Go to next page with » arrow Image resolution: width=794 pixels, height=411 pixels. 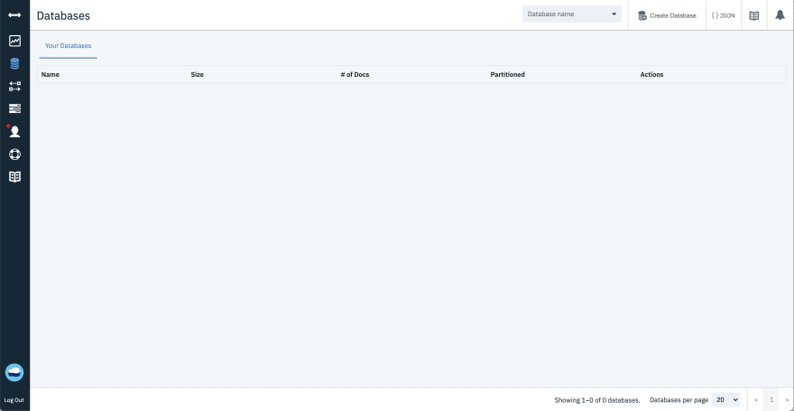[x=787, y=400]
